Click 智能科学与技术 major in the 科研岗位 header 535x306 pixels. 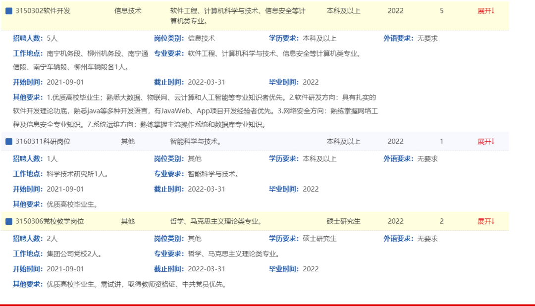(x=195, y=142)
